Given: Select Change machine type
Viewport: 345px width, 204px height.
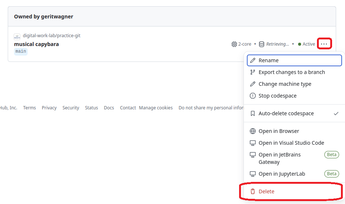Looking at the screenshot, I should 284,84.
